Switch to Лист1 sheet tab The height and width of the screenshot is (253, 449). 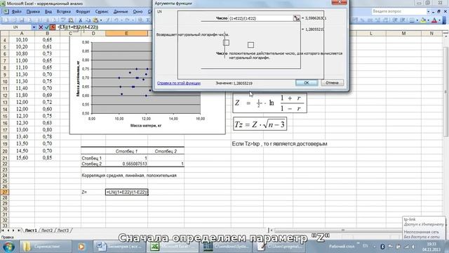coord(31,231)
